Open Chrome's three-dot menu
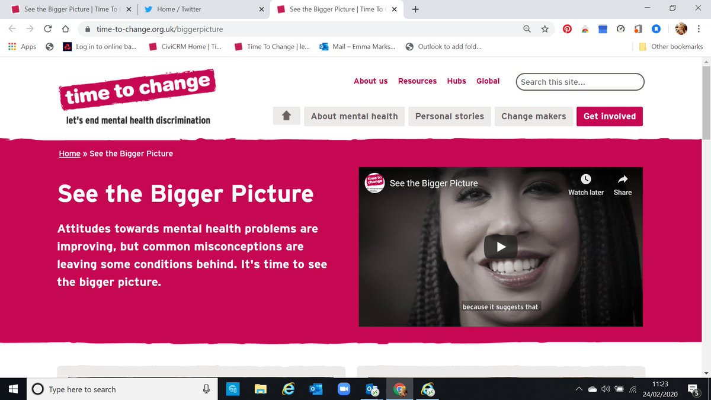The image size is (711, 400). 700,29
